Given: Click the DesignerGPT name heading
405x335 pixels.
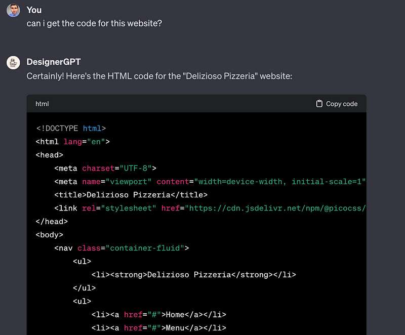Looking at the screenshot, I should click(54, 62).
